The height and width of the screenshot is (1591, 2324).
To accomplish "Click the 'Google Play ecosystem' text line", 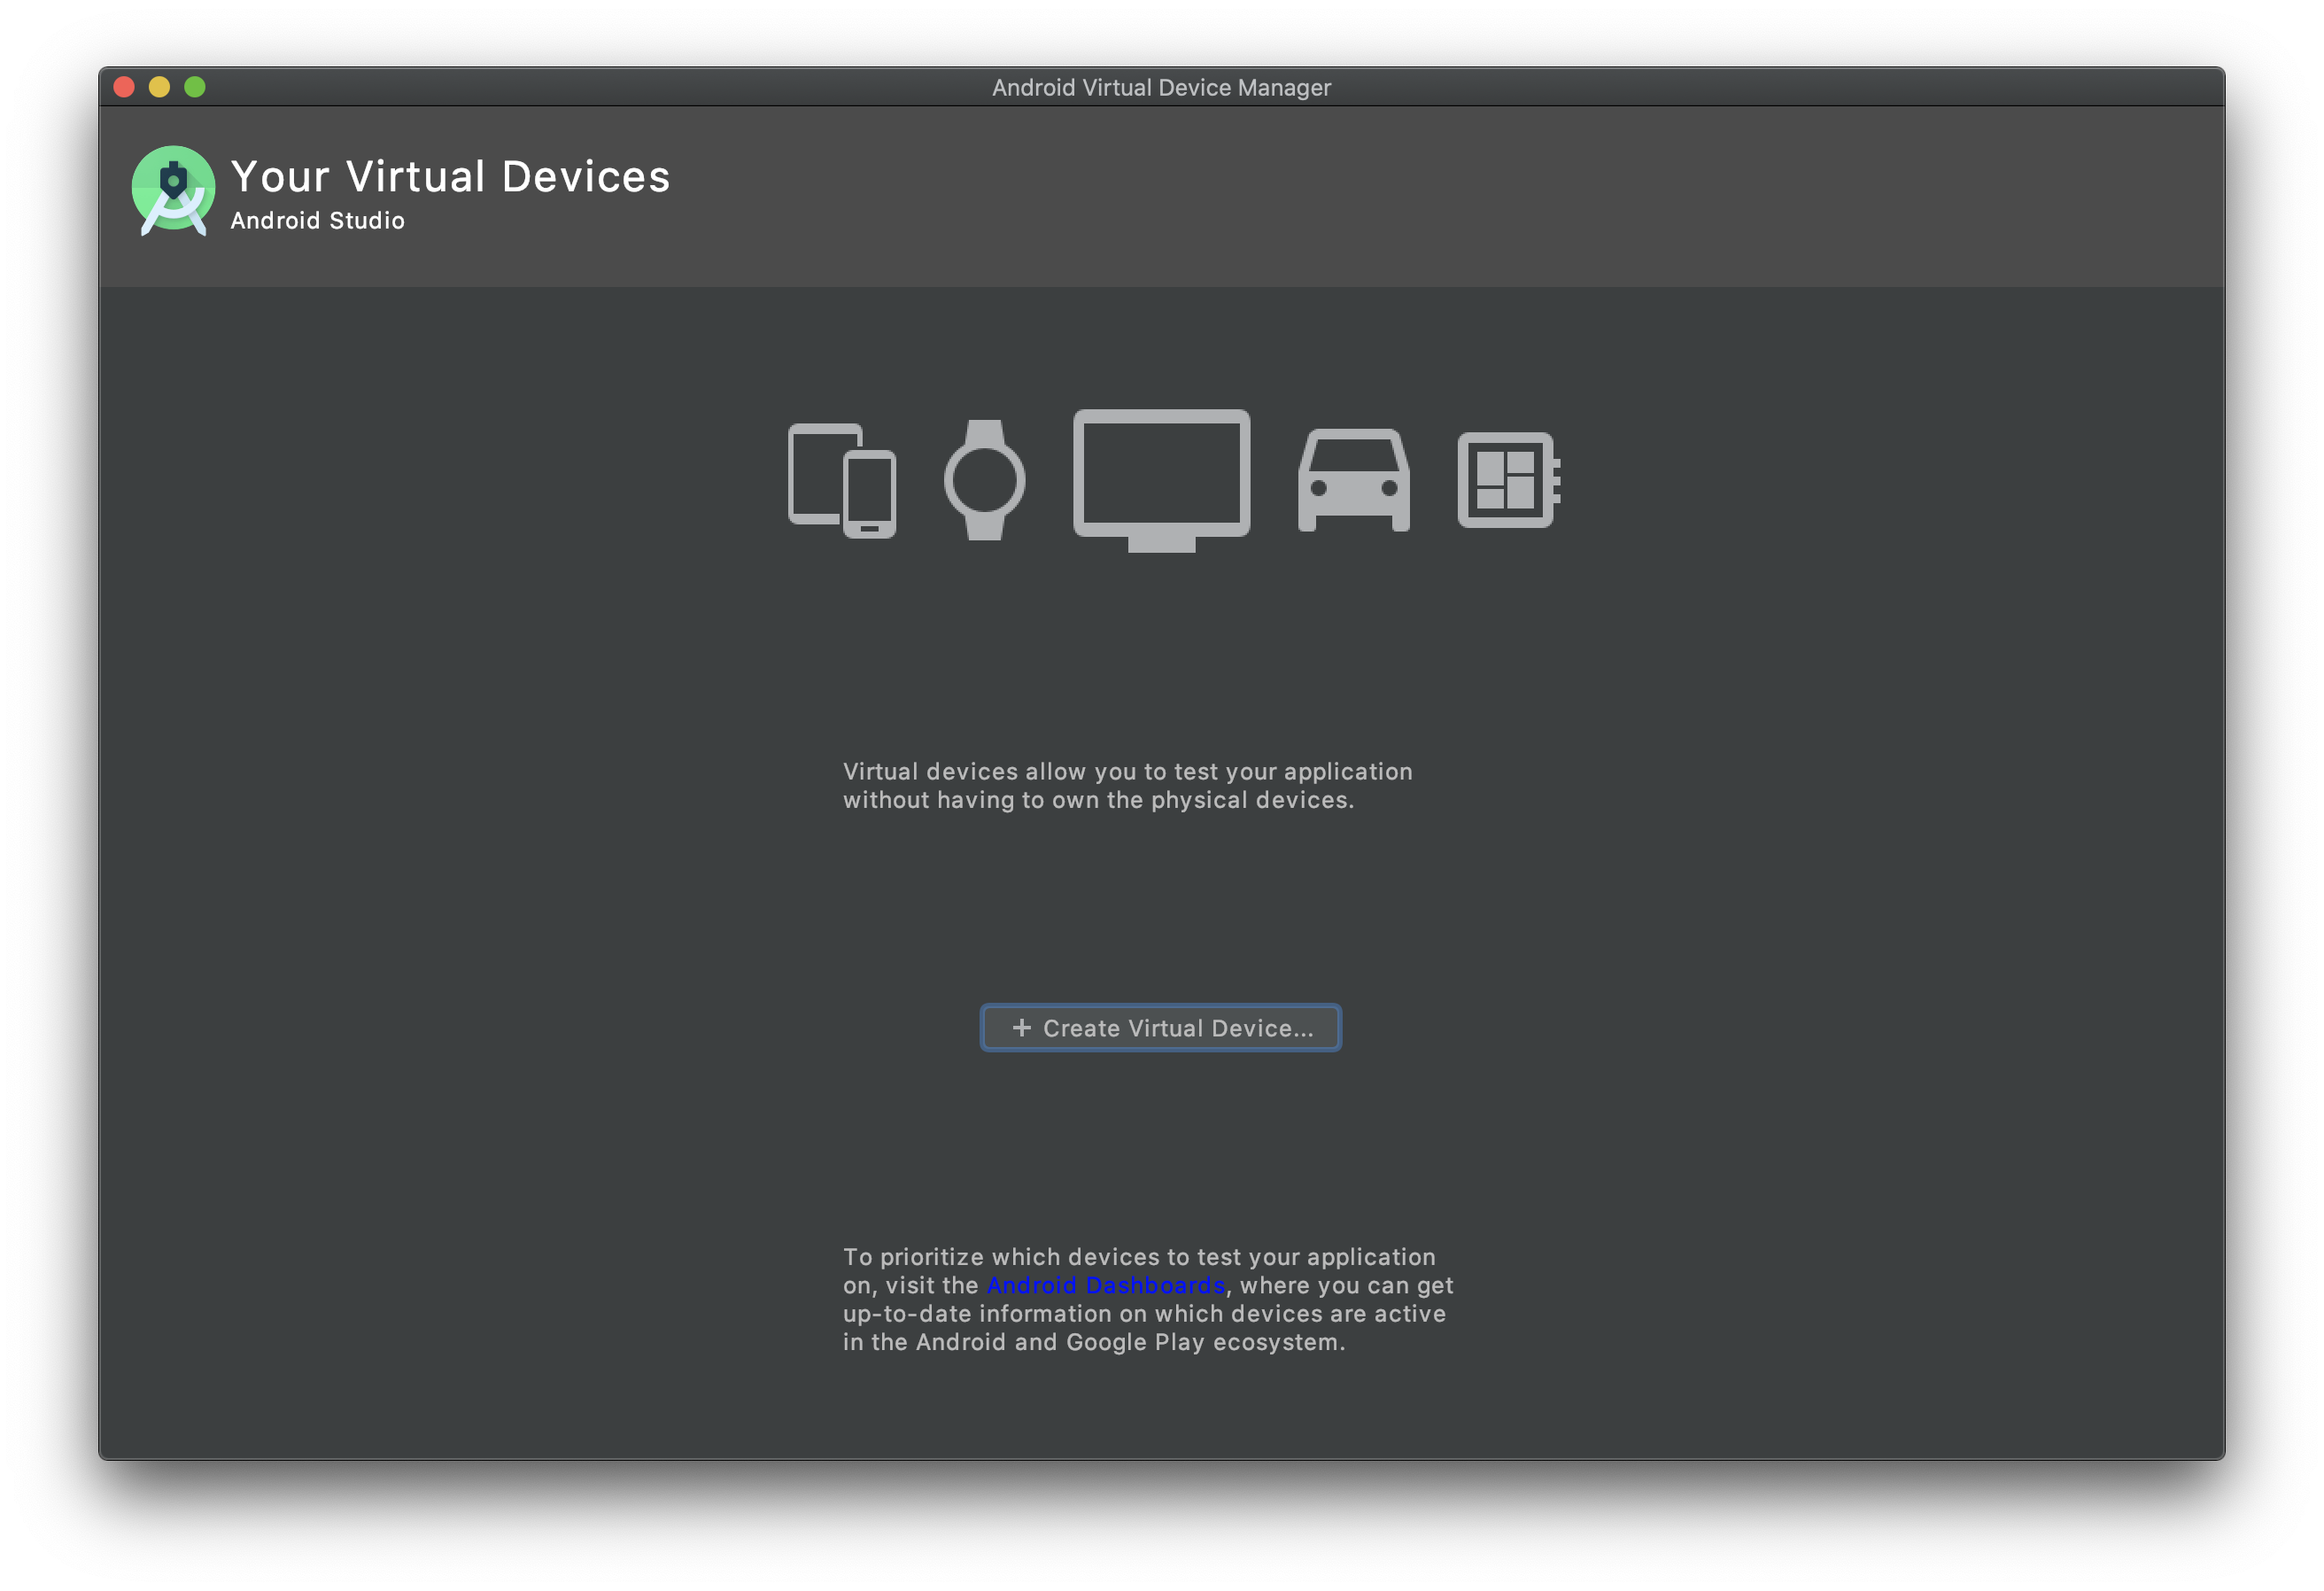I will pyautogui.click(x=1094, y=1342).
